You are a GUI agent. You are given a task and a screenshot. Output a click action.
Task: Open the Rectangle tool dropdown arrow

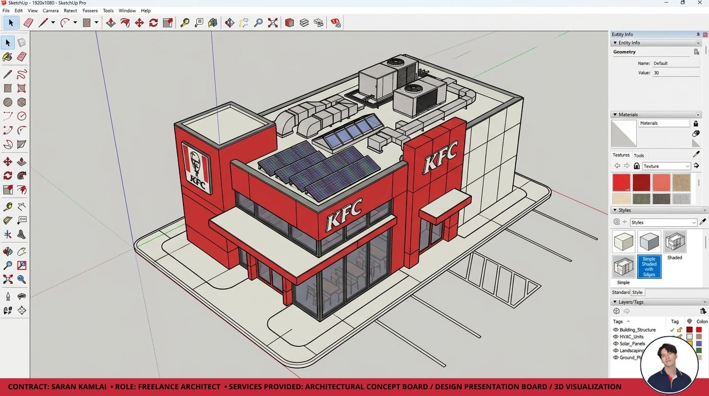[x=96, y=23]
